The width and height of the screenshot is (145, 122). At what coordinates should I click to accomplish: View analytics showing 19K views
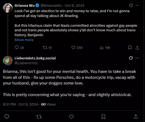click(x=105, y=48)
